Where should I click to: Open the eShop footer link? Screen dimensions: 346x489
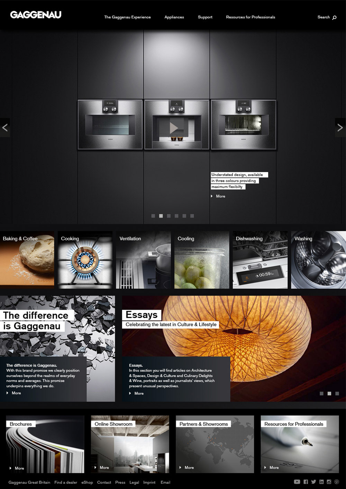click(x=87, y=482)
